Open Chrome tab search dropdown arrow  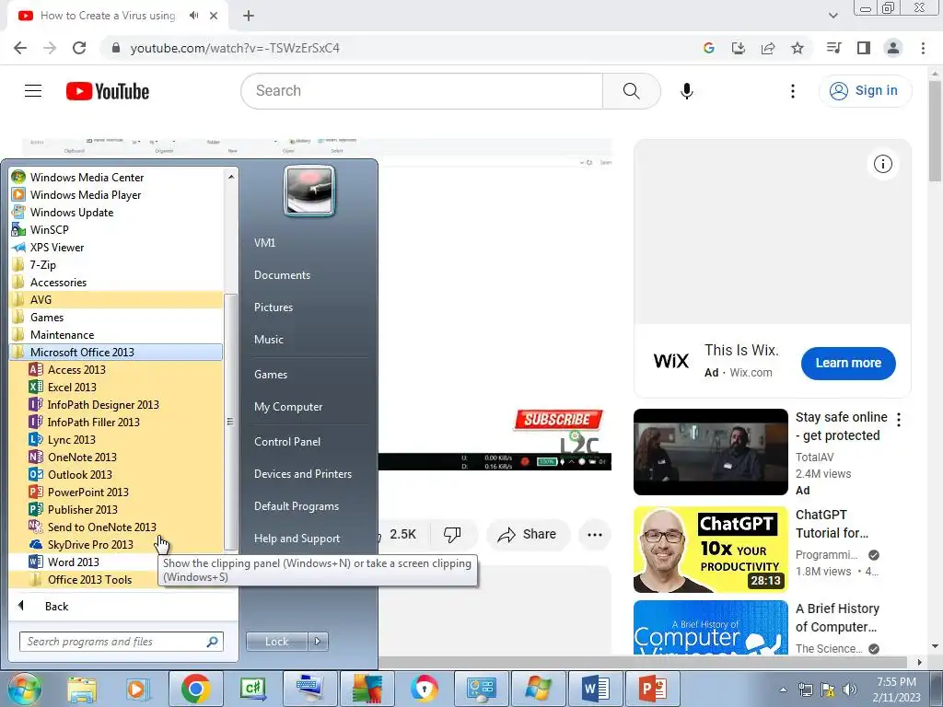[832, 16]
